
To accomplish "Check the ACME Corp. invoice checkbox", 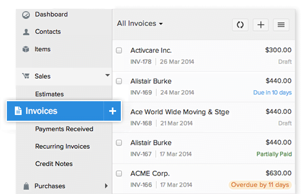I will (119, 173).
